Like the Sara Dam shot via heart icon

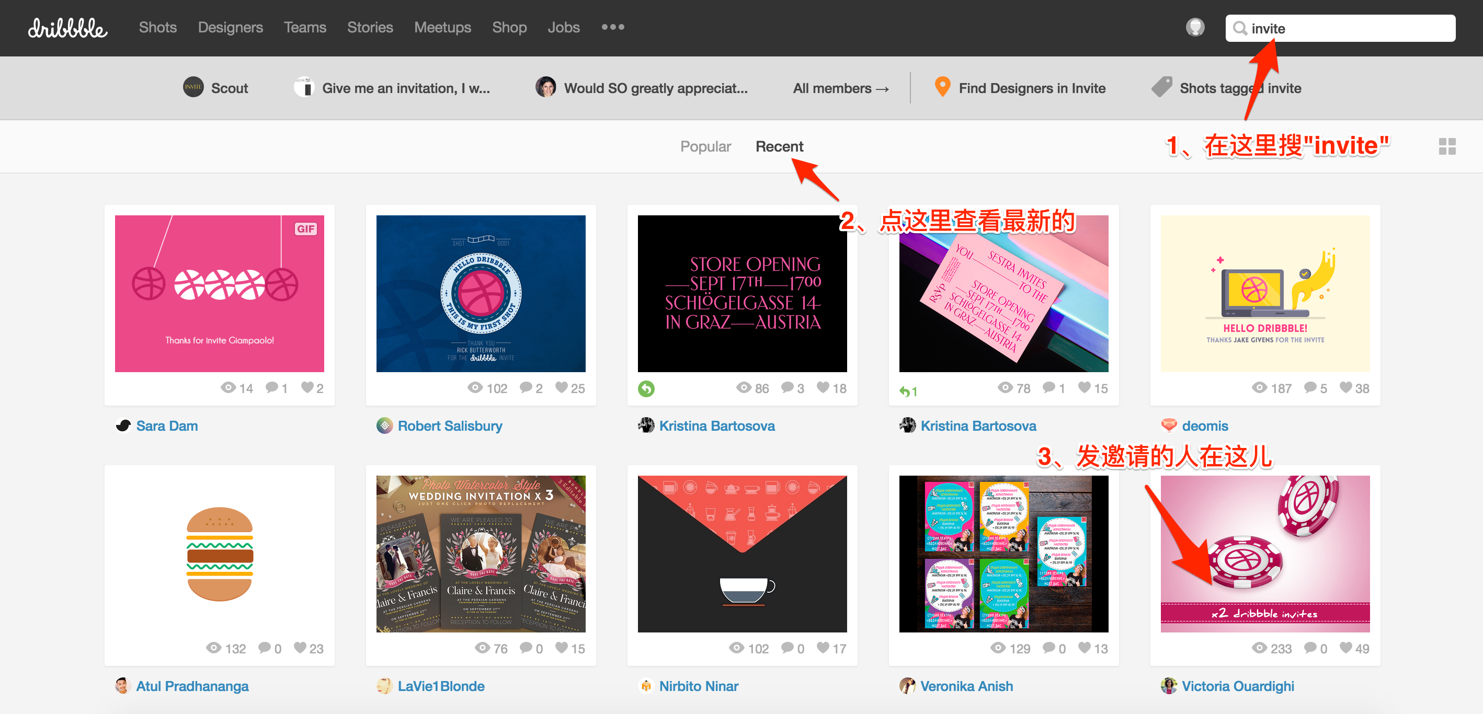(x=307, y=387)
